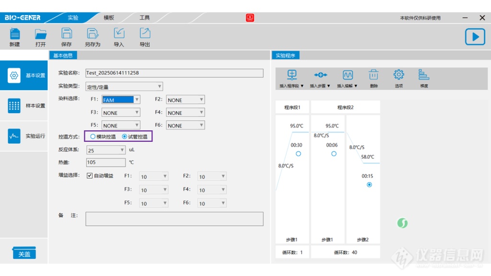Switch to the 模板 menu tab

click(109, 18)
